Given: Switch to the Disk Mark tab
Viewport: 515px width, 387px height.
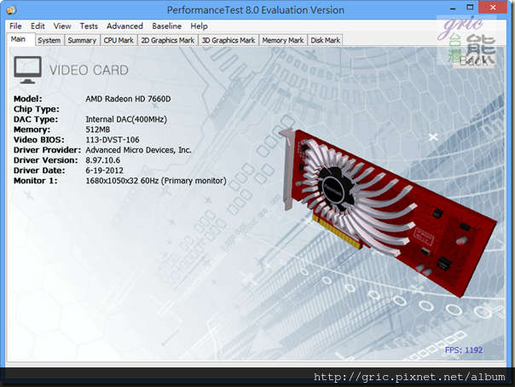Looking at the screenshot, I should click(325, 40).
